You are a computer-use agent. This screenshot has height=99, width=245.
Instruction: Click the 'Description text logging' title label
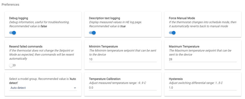[105, 18]
